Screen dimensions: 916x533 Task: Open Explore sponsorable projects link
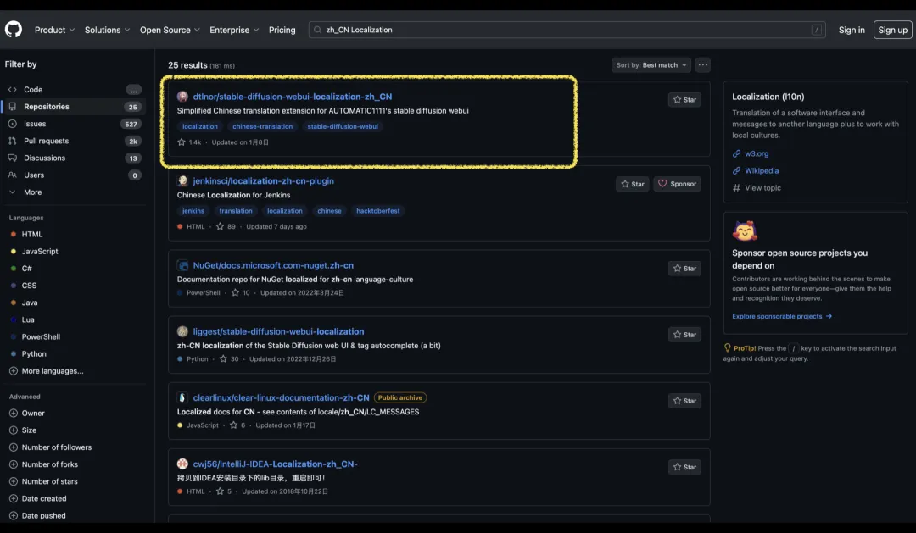[x=782, y=316]
